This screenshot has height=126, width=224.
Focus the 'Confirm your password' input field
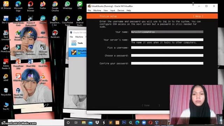(x=167, y=63)
